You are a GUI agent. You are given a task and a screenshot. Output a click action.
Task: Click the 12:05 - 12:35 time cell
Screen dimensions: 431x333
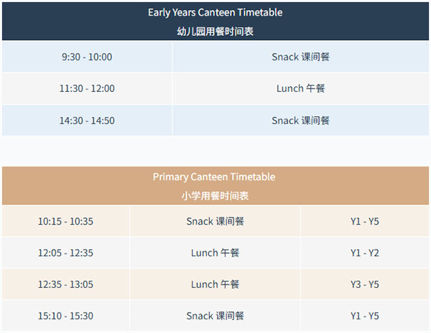click(65, 253)
